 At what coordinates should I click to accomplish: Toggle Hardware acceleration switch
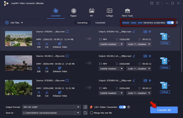(x=170, y=23)
